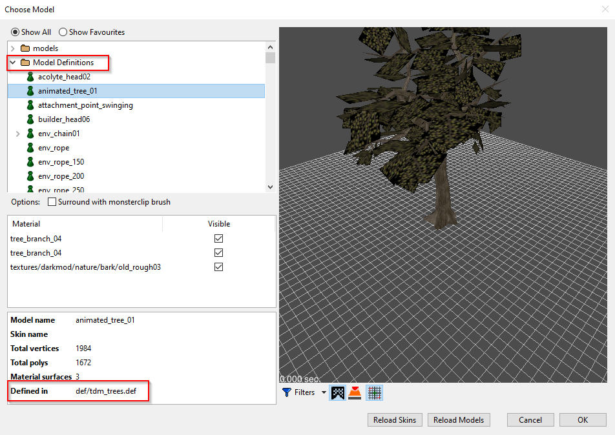Click the animated_tree_01 model icon
The height and width of the screenshot is (435, 615).
(x=30, y=91)
